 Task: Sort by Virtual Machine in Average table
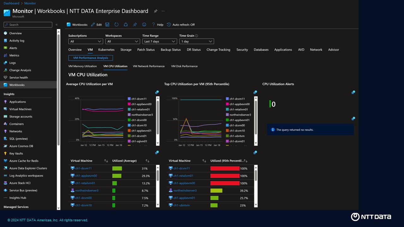point(106,161)
